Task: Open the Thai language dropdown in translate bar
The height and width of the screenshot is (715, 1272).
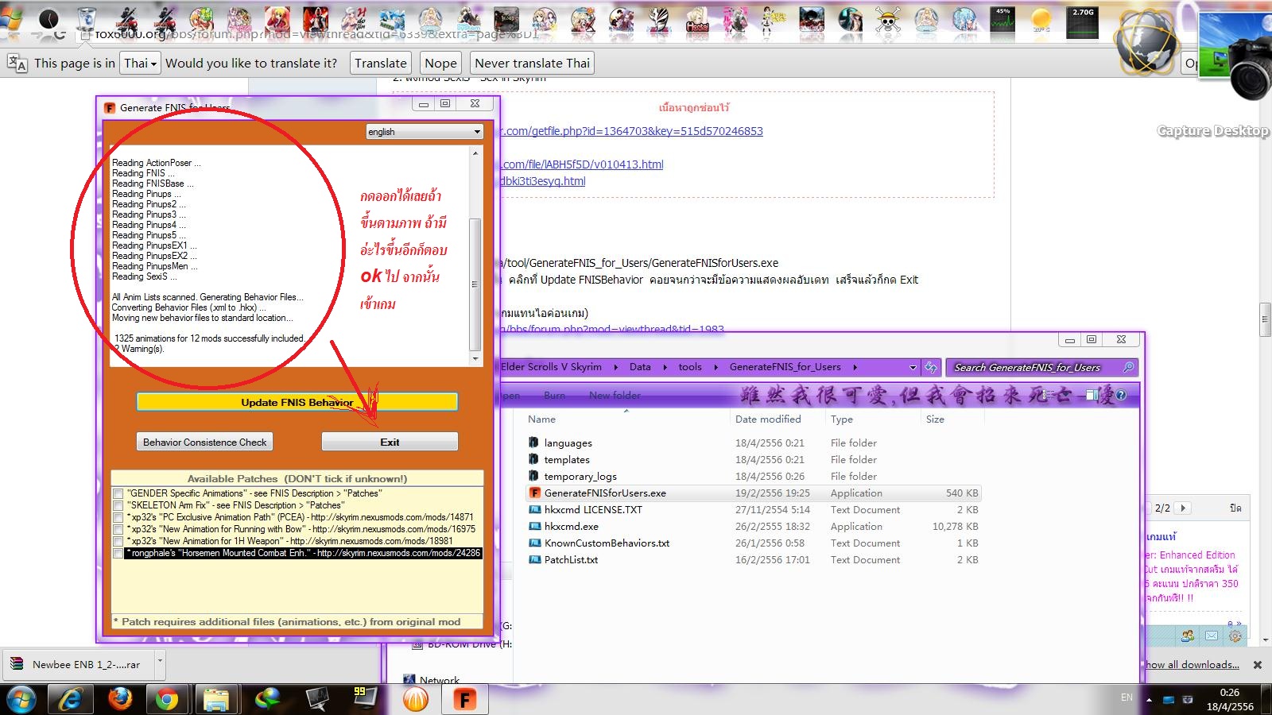Action: [139, 63]
